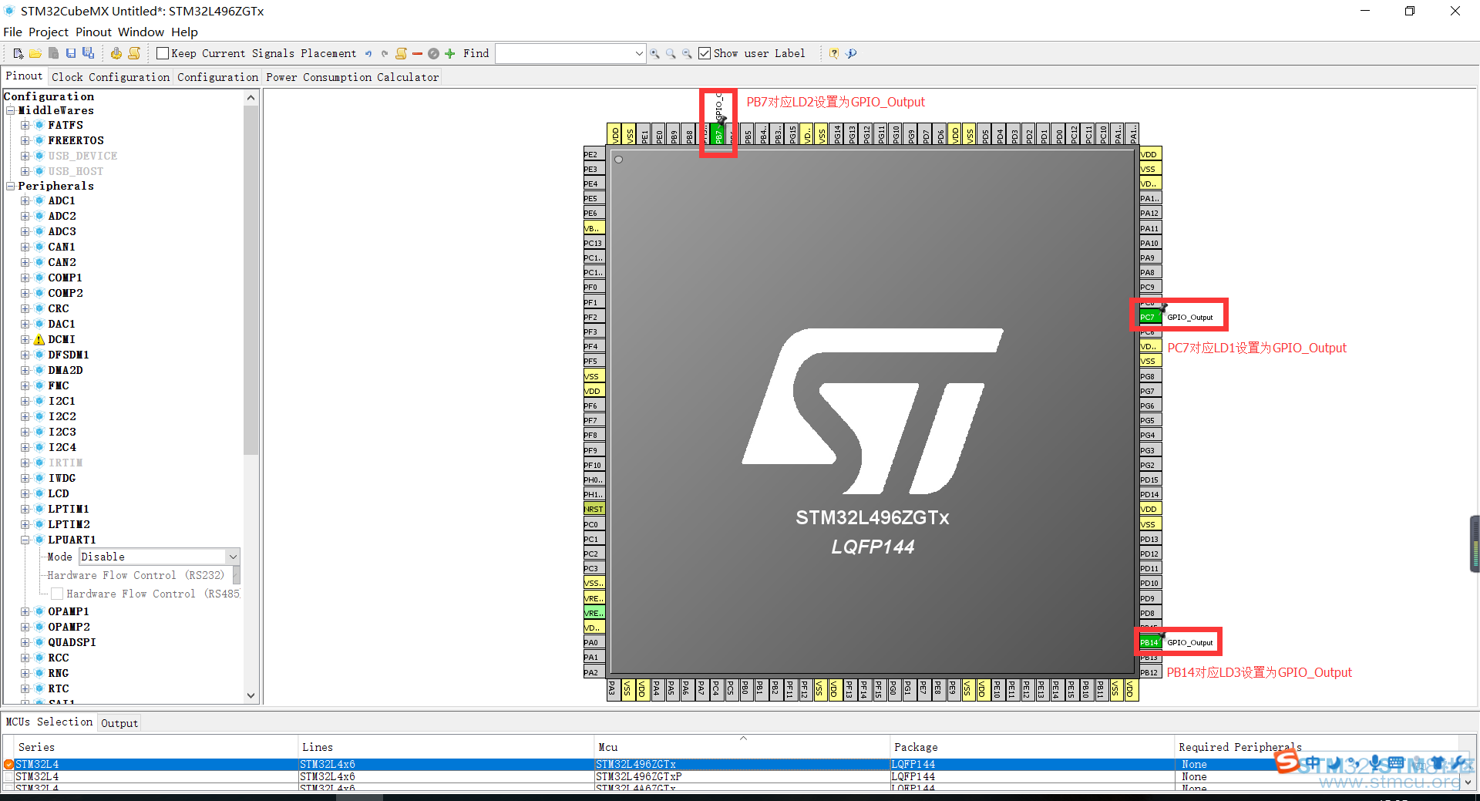1480x801 pixels.
Task: Expand the FATFS tree node
Action: click(25, 125)
